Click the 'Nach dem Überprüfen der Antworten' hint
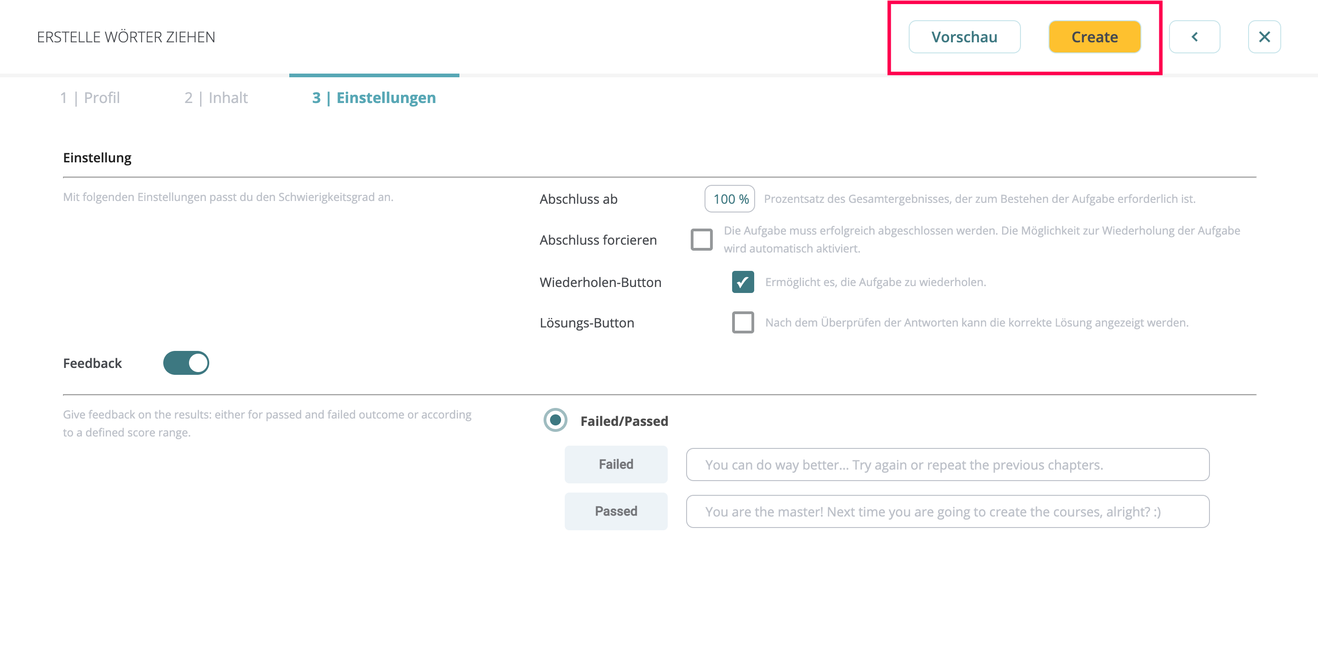Image resolution: width=1318 pixels, height=654 pixels. point(977,322)
